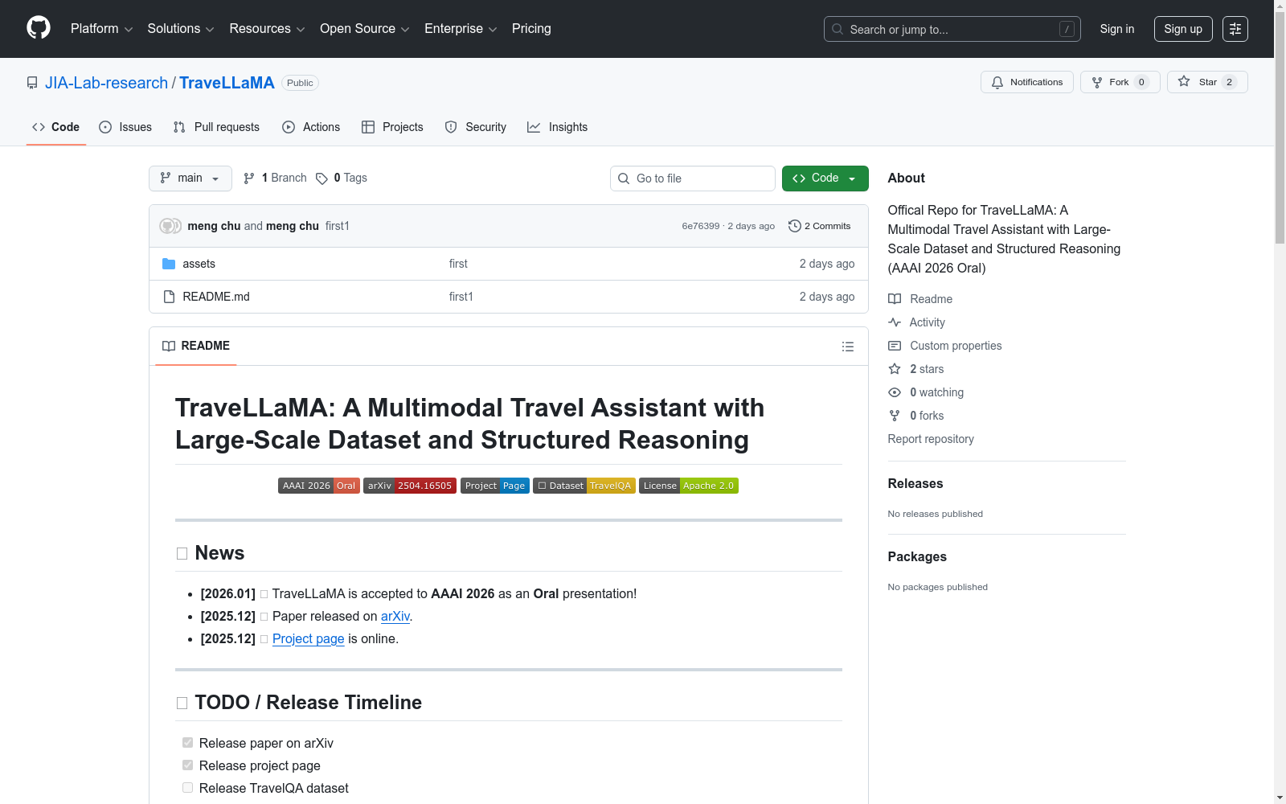Open the README outline list icon
The width and height of the screenshot is (1286, 804).
(x=848, y=347)
